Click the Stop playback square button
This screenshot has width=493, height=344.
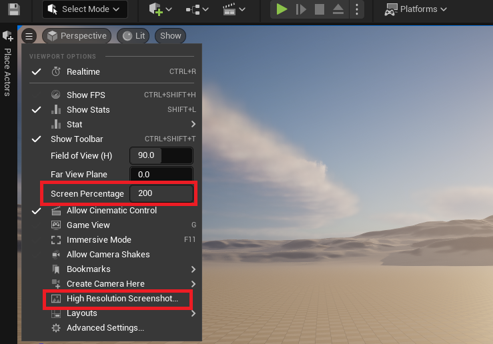320,9
